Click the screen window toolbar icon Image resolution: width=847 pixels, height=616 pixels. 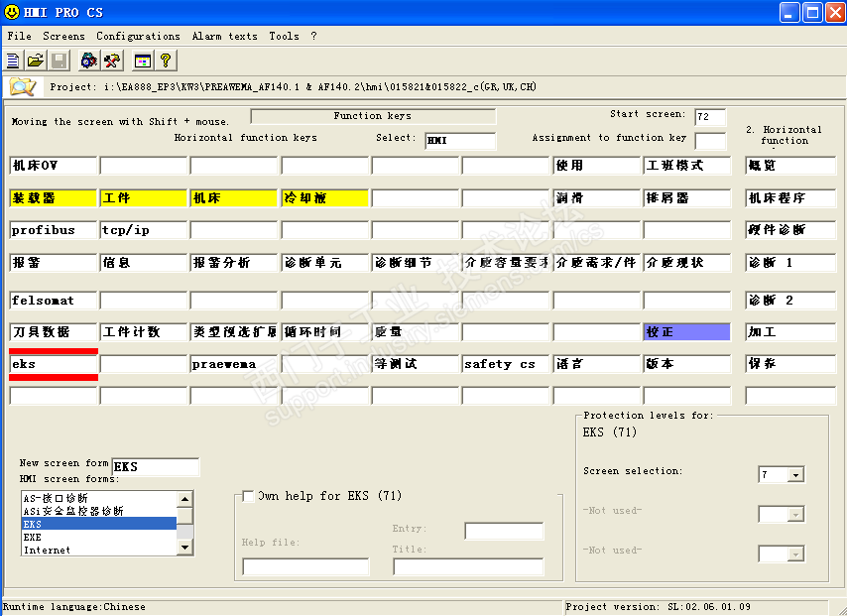143,62
